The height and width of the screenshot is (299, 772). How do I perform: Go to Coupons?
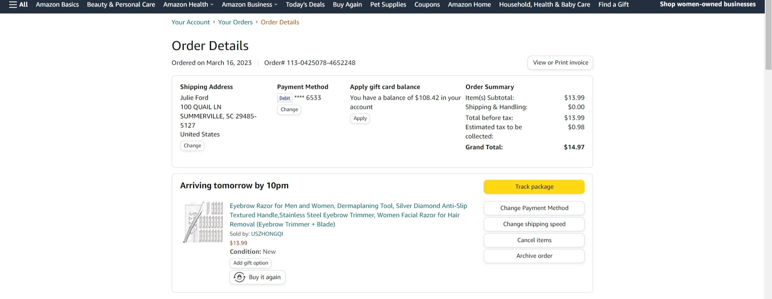tap(427, 4)
